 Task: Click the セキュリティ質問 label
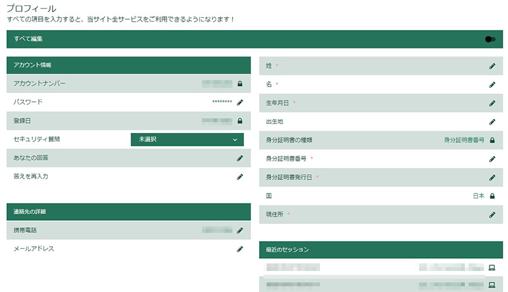tap(37, 139)
